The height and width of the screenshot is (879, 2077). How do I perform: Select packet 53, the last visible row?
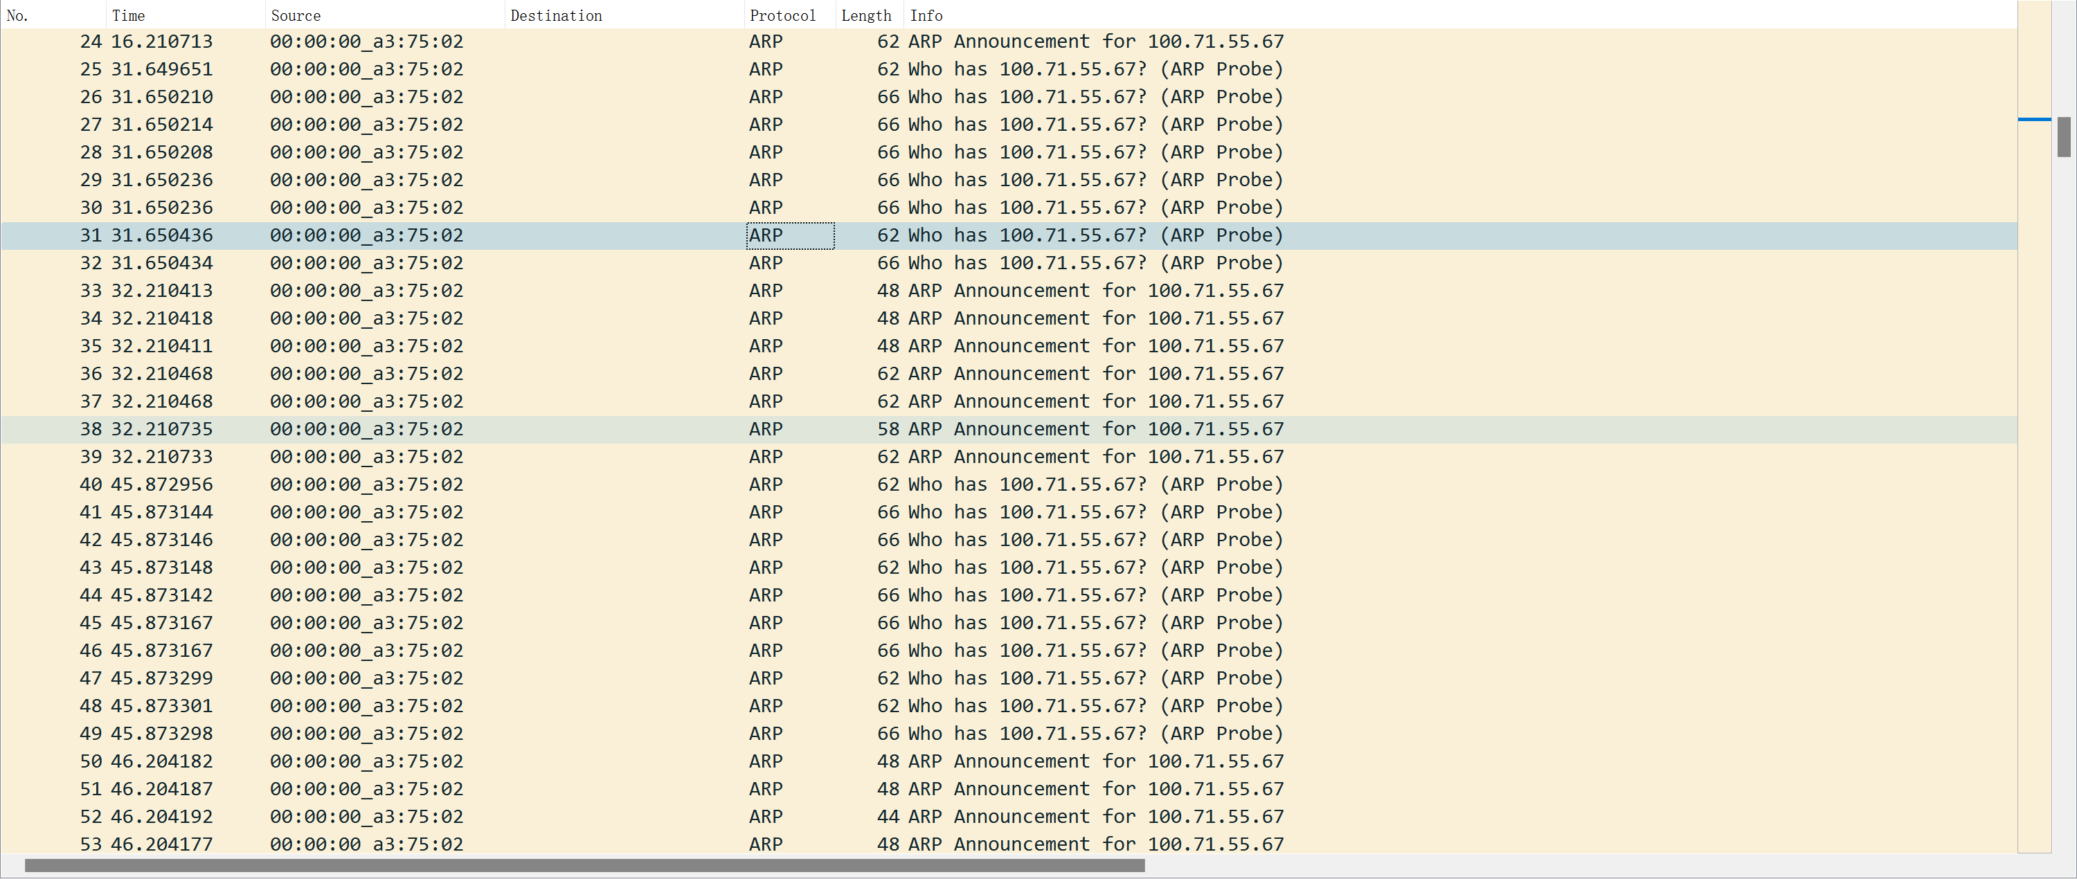coord(564,844)
